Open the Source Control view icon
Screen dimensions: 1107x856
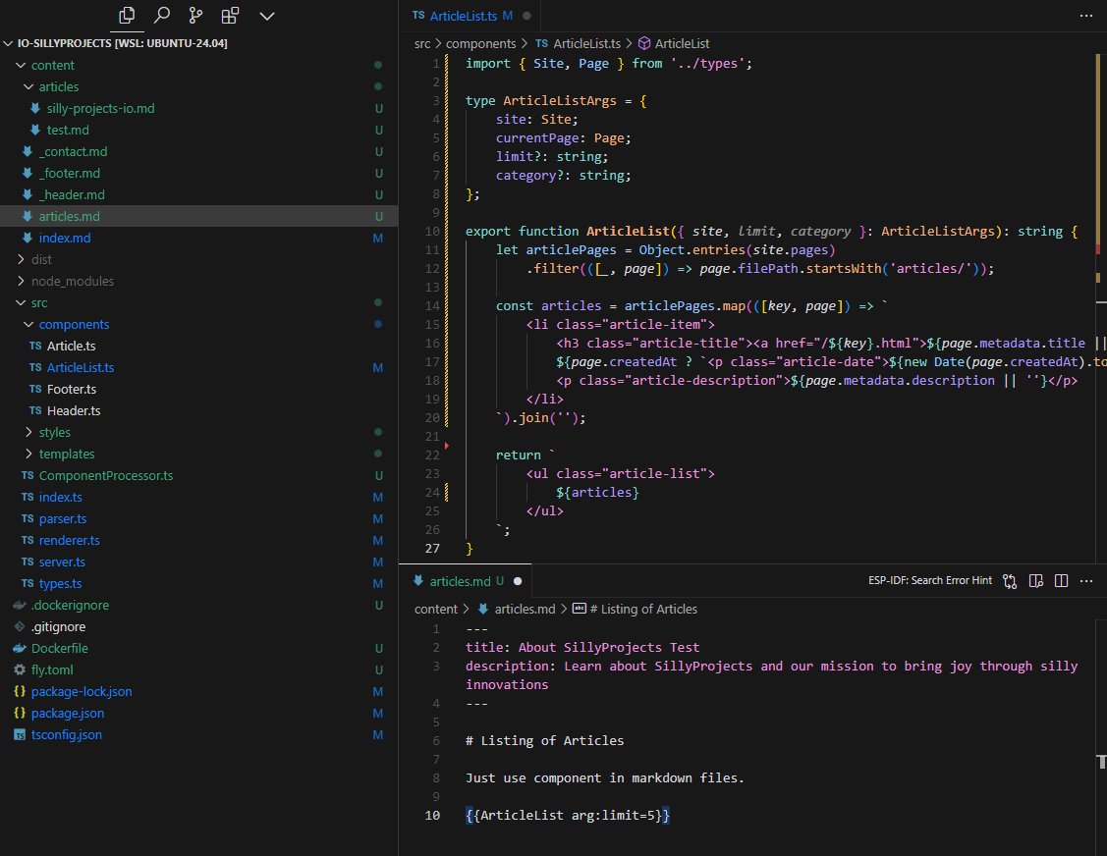click(x=195, y=15)
